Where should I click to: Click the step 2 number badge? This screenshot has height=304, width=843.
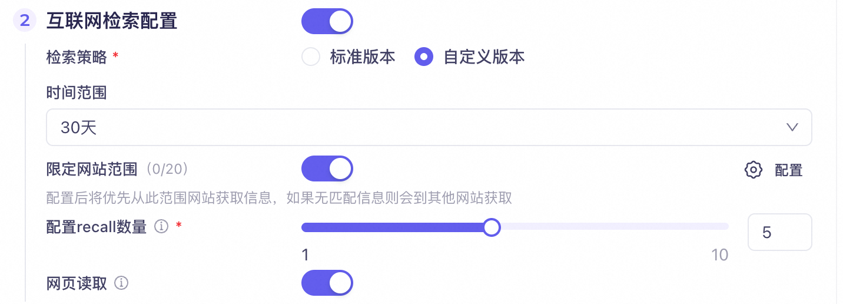25,21
